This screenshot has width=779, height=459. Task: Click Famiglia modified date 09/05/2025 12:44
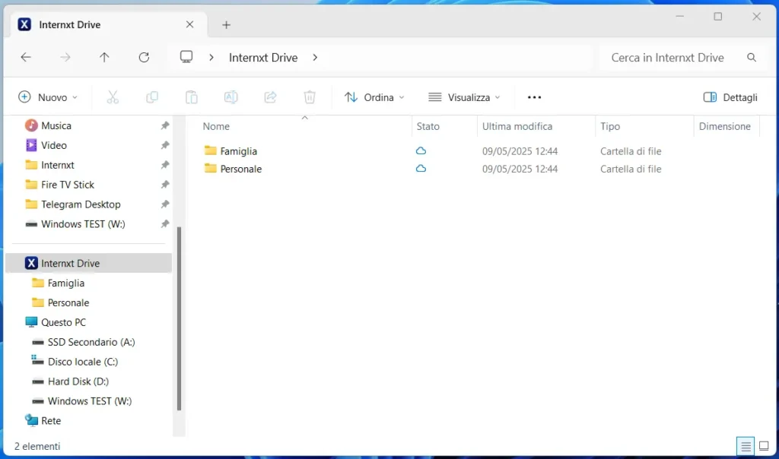[520, 151]
